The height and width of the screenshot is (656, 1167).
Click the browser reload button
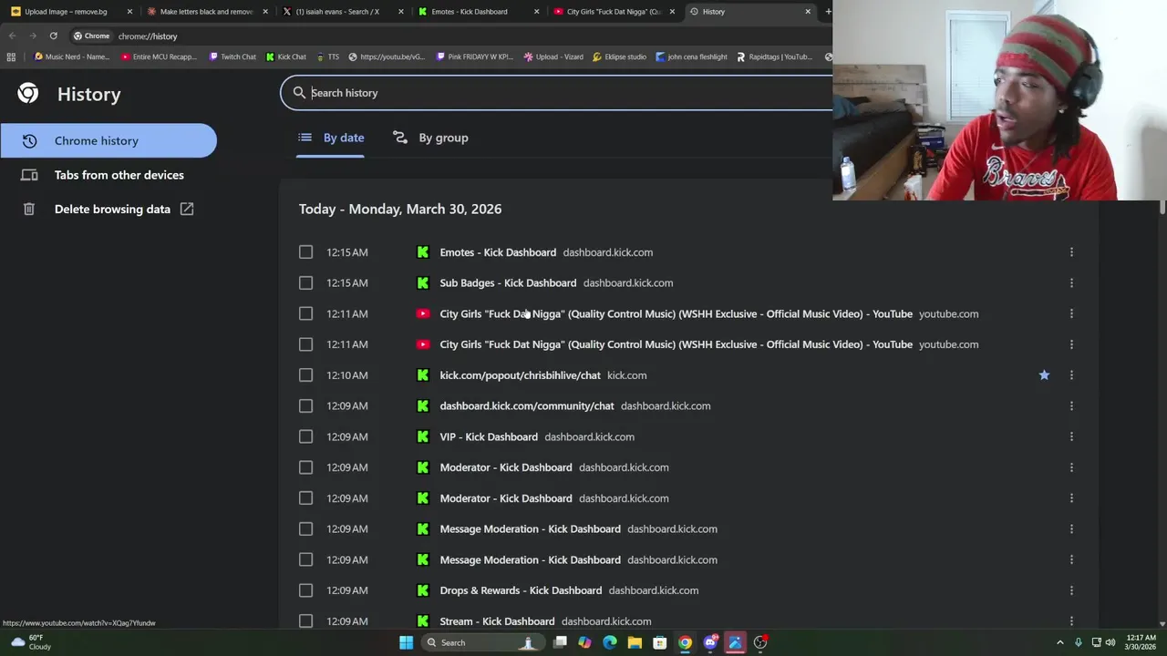point(53,36)
